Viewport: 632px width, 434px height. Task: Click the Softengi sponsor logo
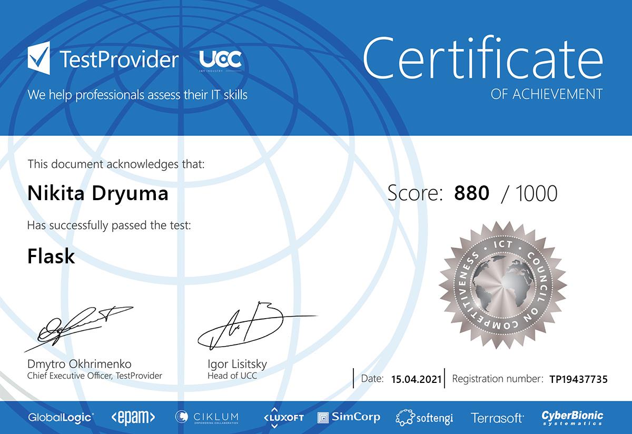point(424,418)
